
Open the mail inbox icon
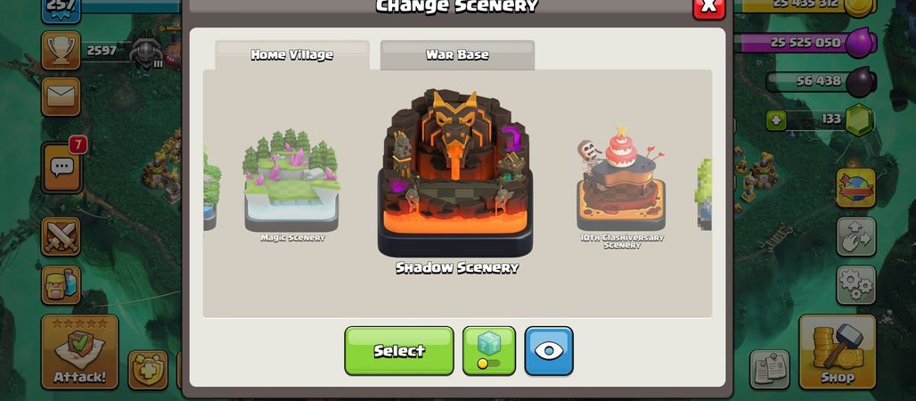(x=61, y=96)
